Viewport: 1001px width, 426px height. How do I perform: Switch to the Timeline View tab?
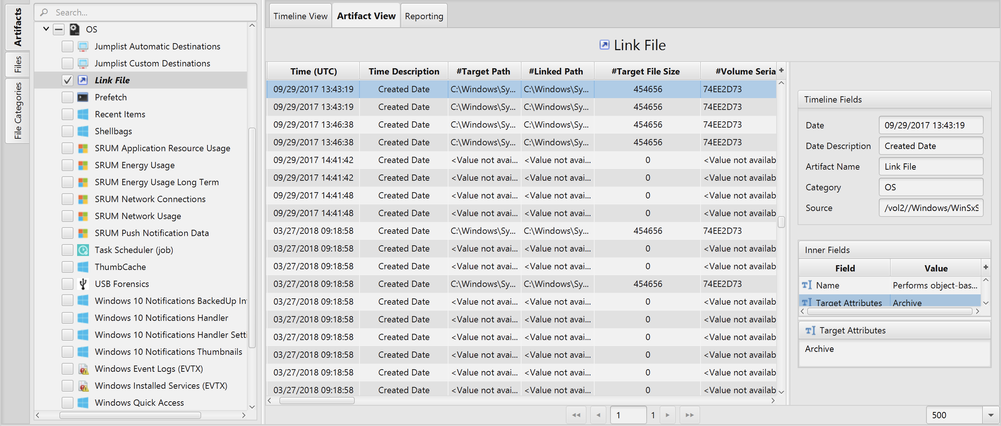click(x=300, y=16)
